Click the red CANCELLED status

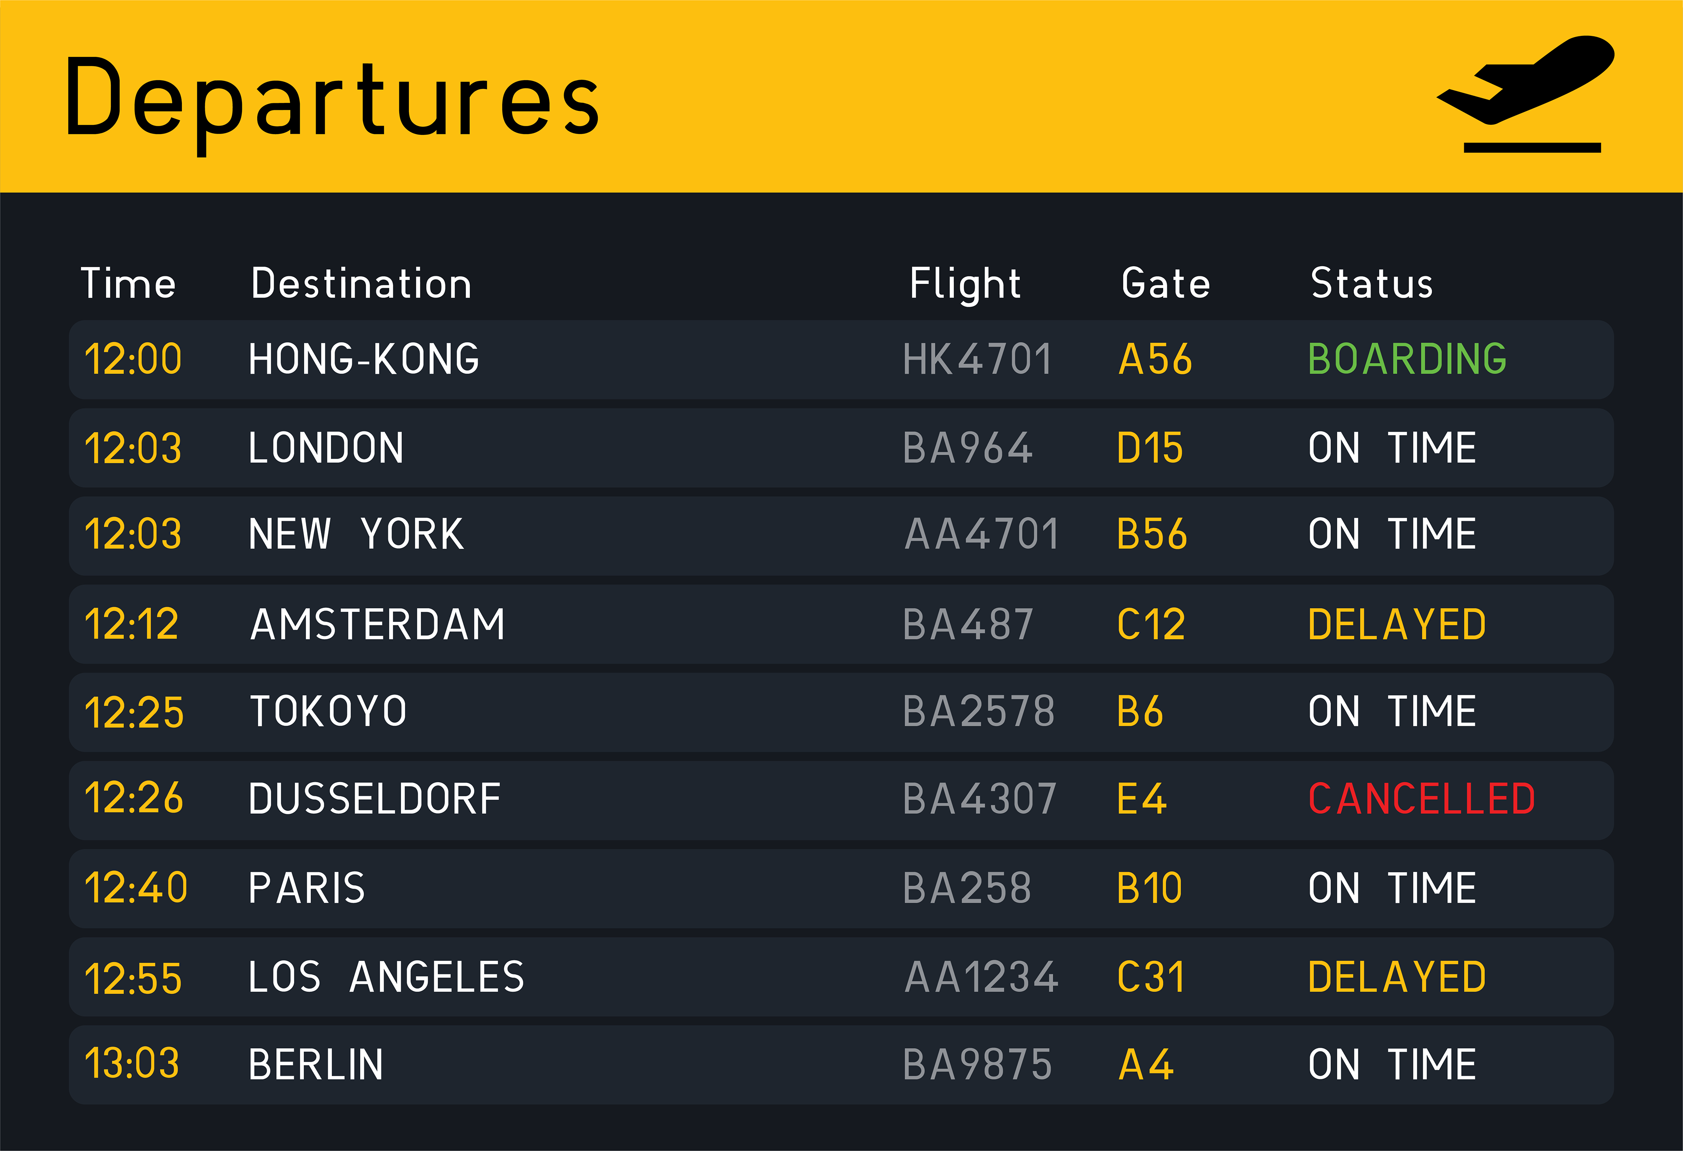click(1422, 799)
